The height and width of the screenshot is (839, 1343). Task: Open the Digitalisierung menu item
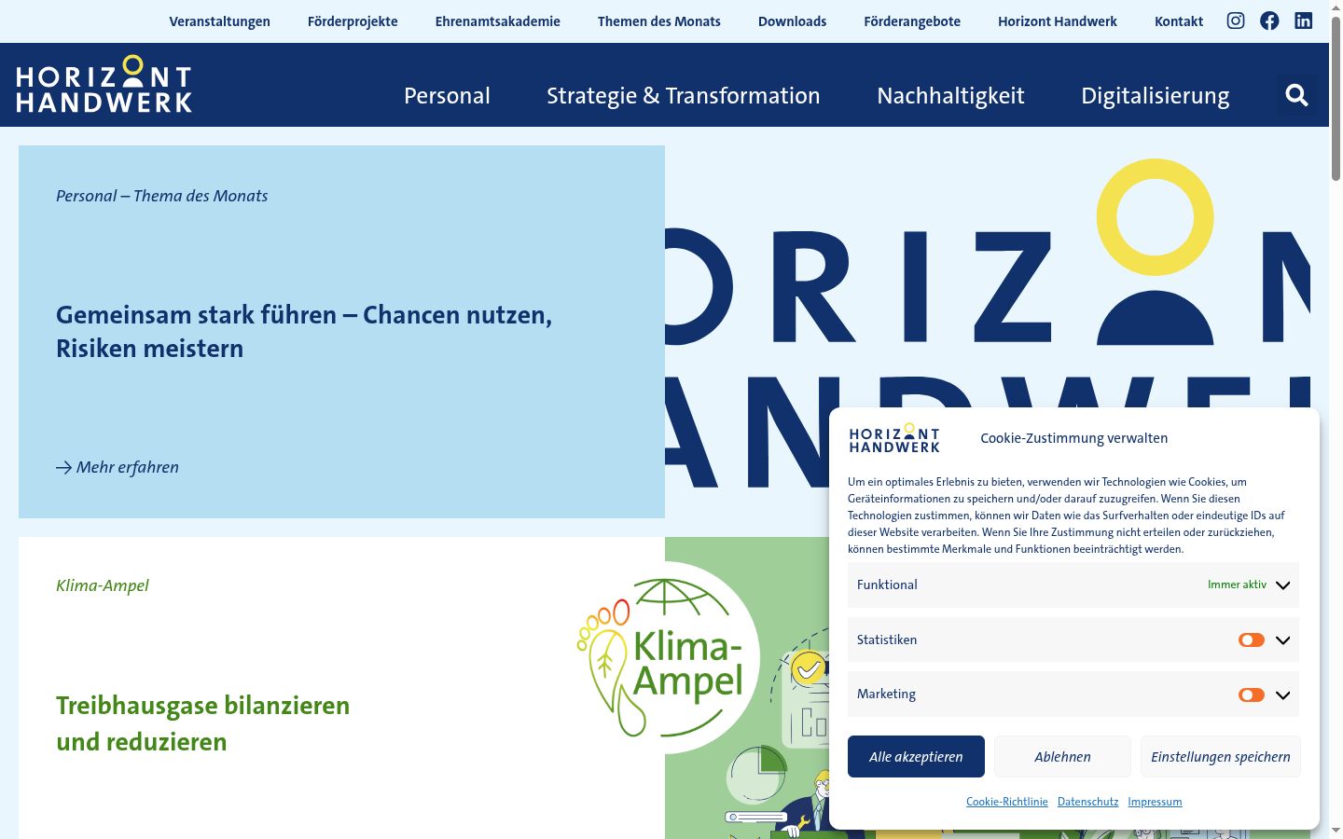click(x=1155, y=96)
